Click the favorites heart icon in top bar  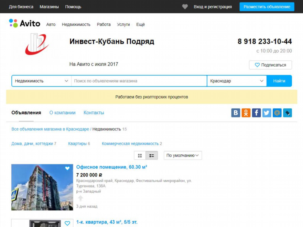point(185,7)
